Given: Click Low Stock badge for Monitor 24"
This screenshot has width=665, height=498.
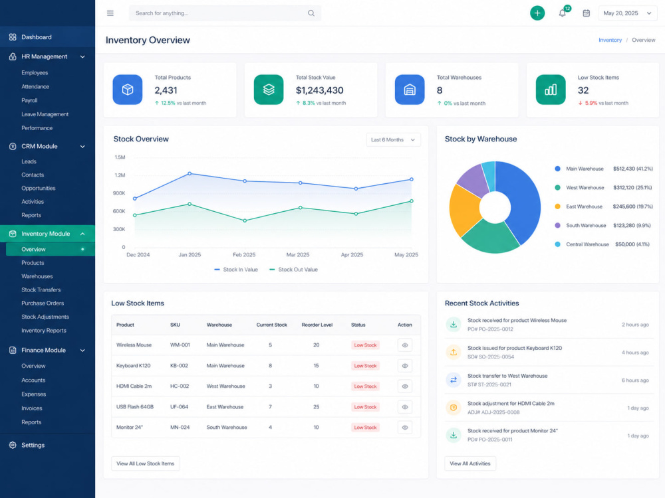Looking at the screenshot, I should (x=365, y=428).
